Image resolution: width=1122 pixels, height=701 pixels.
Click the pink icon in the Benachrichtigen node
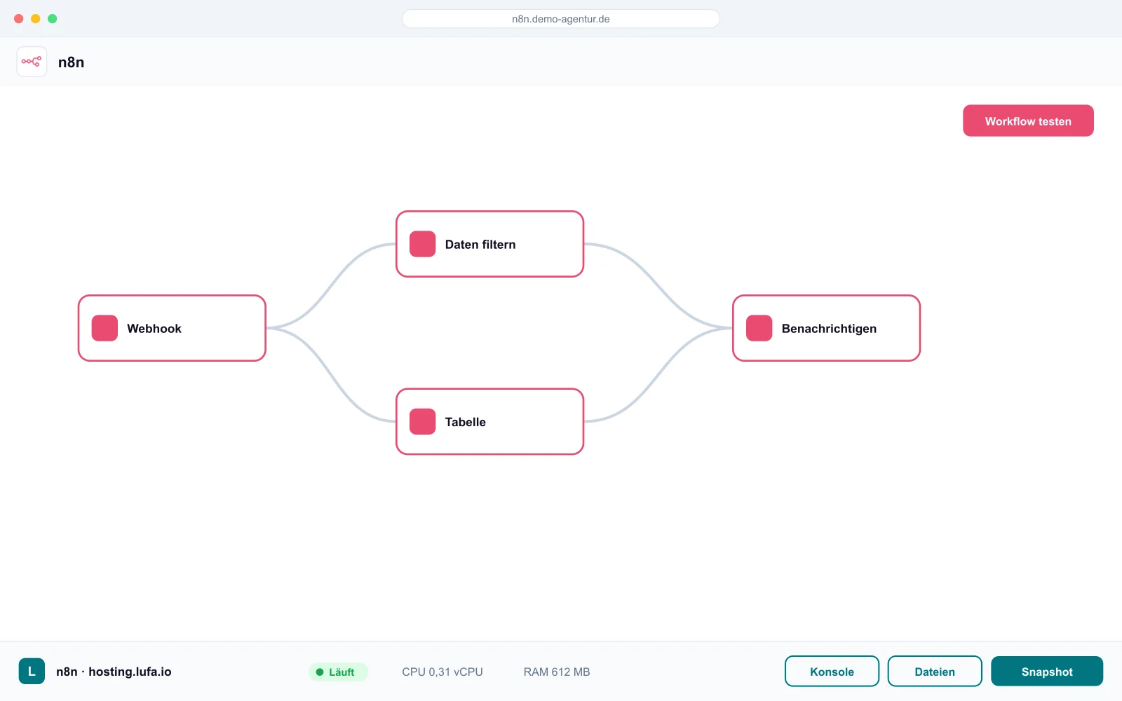click(x=759, y=328)
